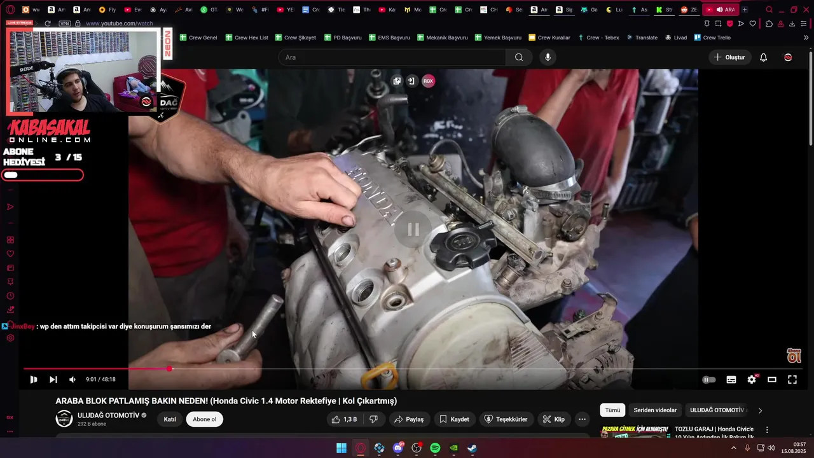Click the Paylaş share button

click(x=409, y=419)
